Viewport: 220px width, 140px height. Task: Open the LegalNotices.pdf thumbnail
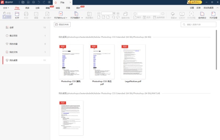133,62
